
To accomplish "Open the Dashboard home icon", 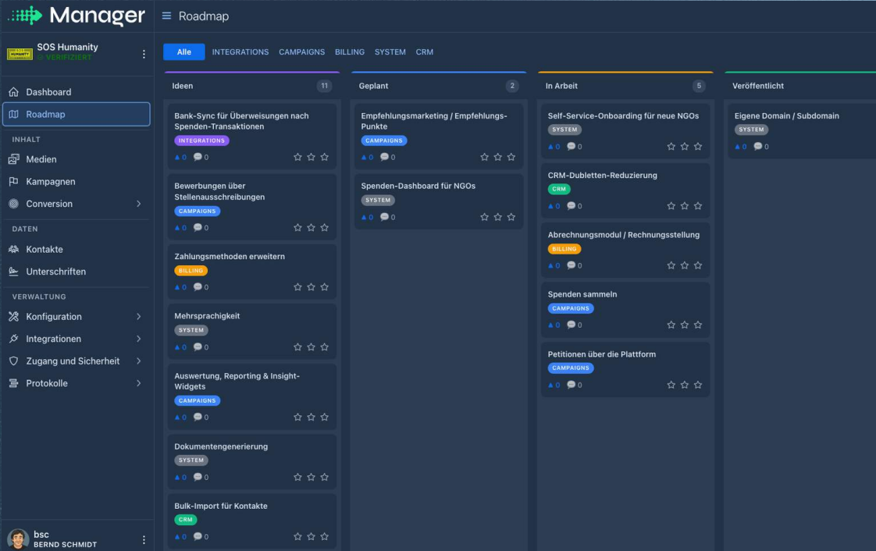I will pyautogui.click(x=14, y=91).
